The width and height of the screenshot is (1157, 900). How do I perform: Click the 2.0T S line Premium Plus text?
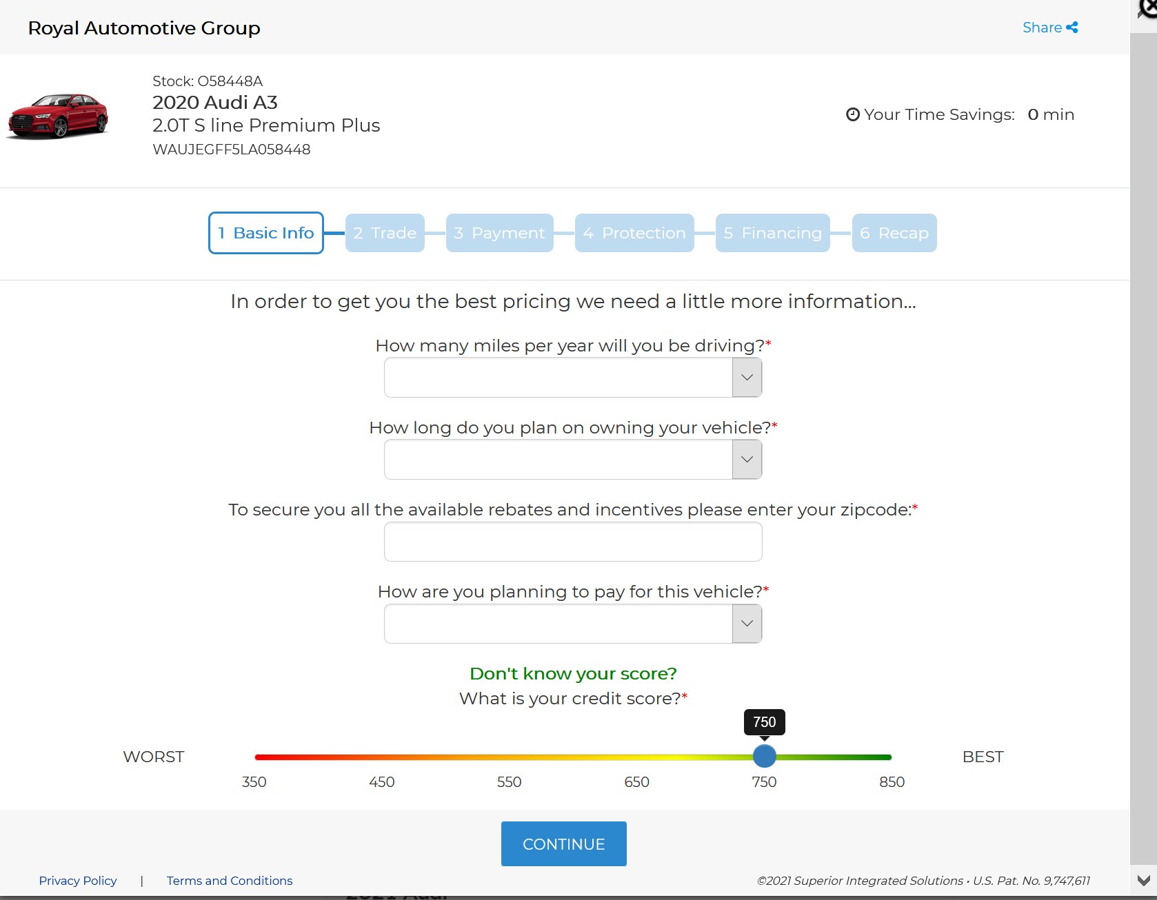(x=266, y=125)
